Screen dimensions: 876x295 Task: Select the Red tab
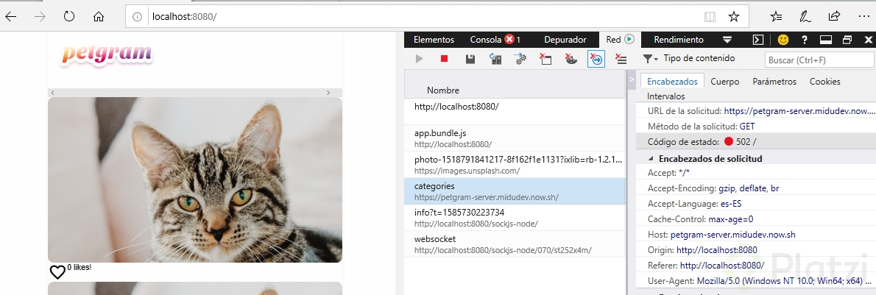click(620, 40)
